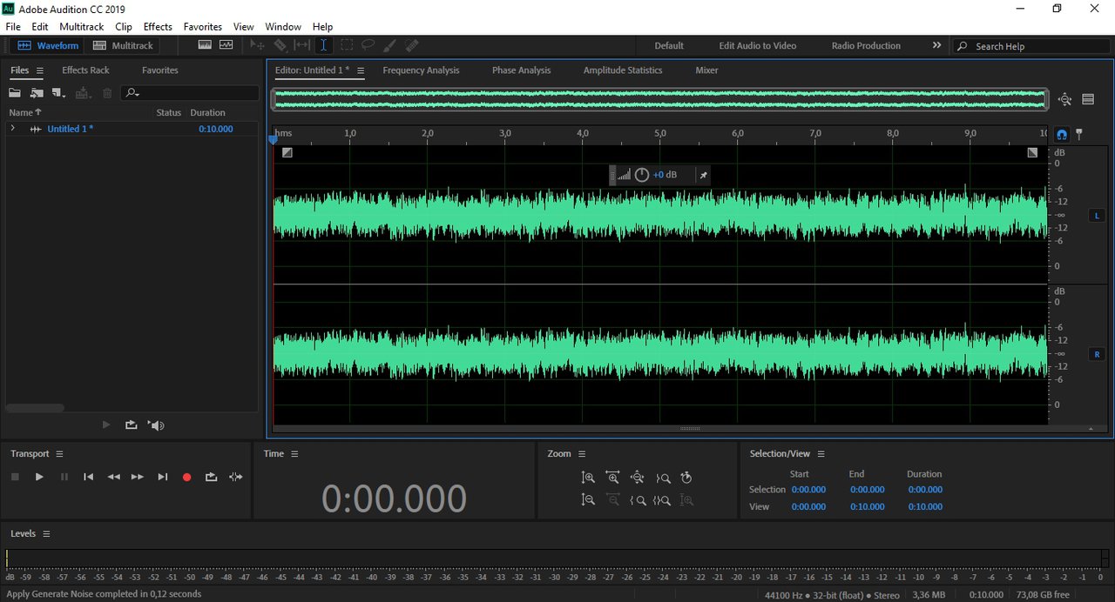Expand the workspace overflow chevrons
Viewport: 1115px width, 602px height.
[x=936, y=45]
